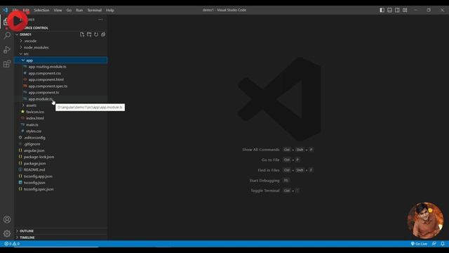Toggle panel layout icon
The height and width of the screenshot is (253, 449).
[x=390, y=10]
